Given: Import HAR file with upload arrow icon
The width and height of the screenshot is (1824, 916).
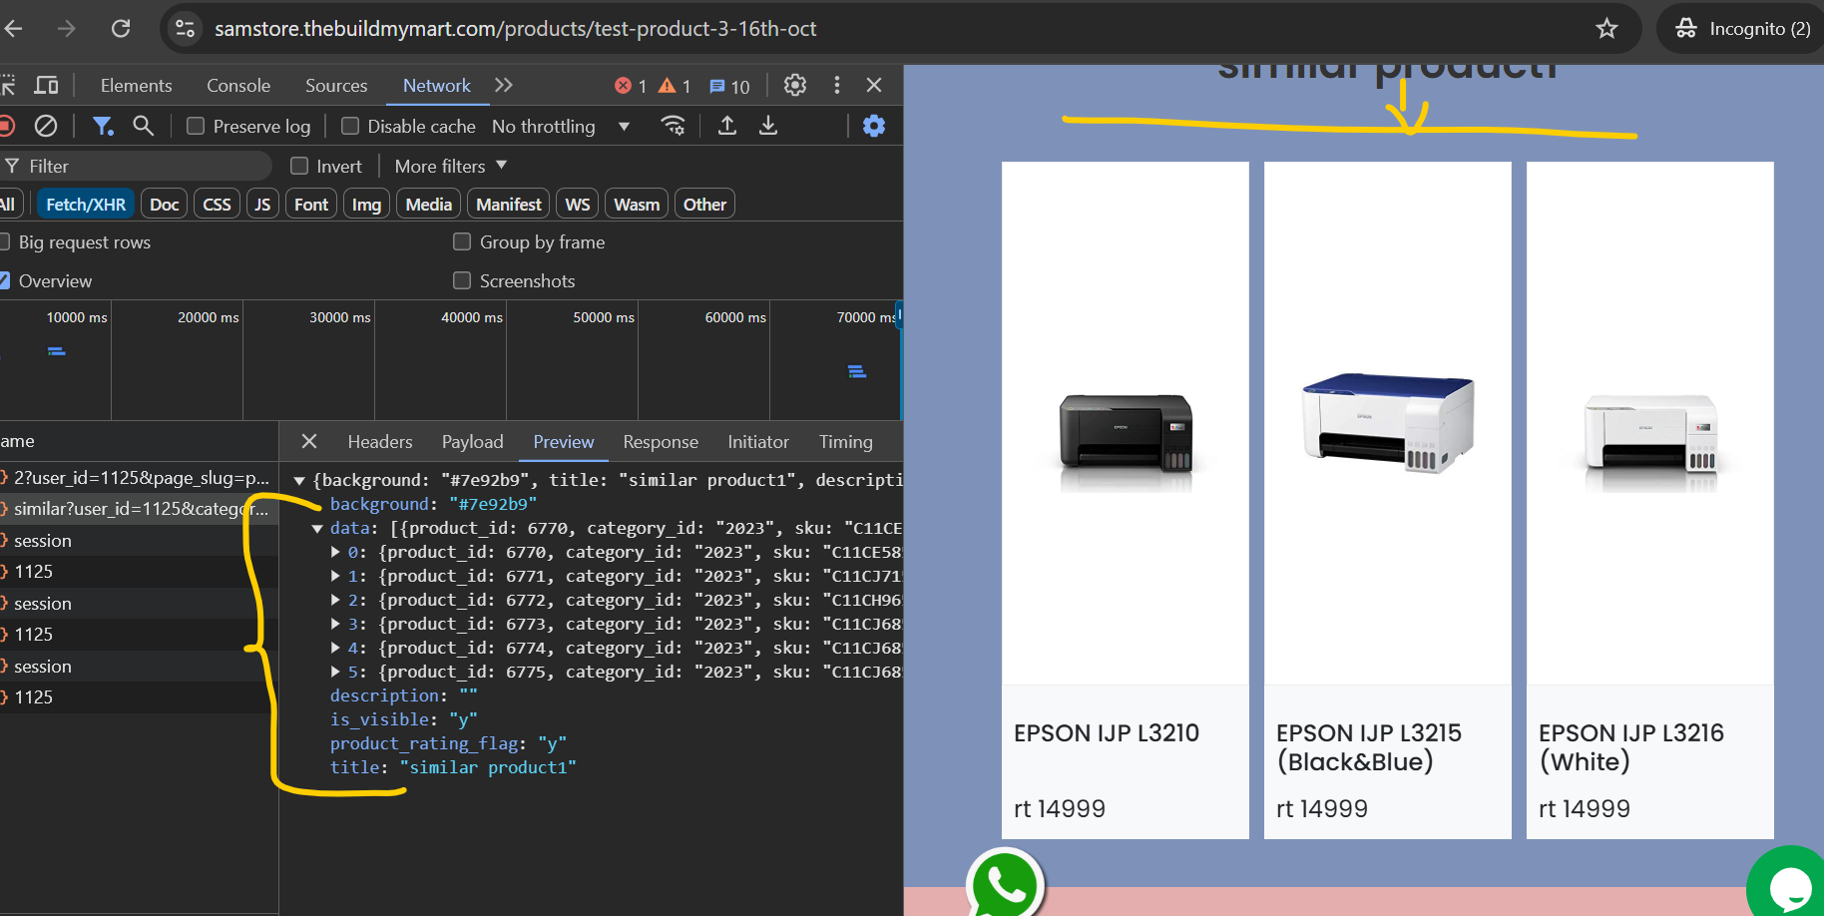Looking at the screenshot, I should [727, 126].
